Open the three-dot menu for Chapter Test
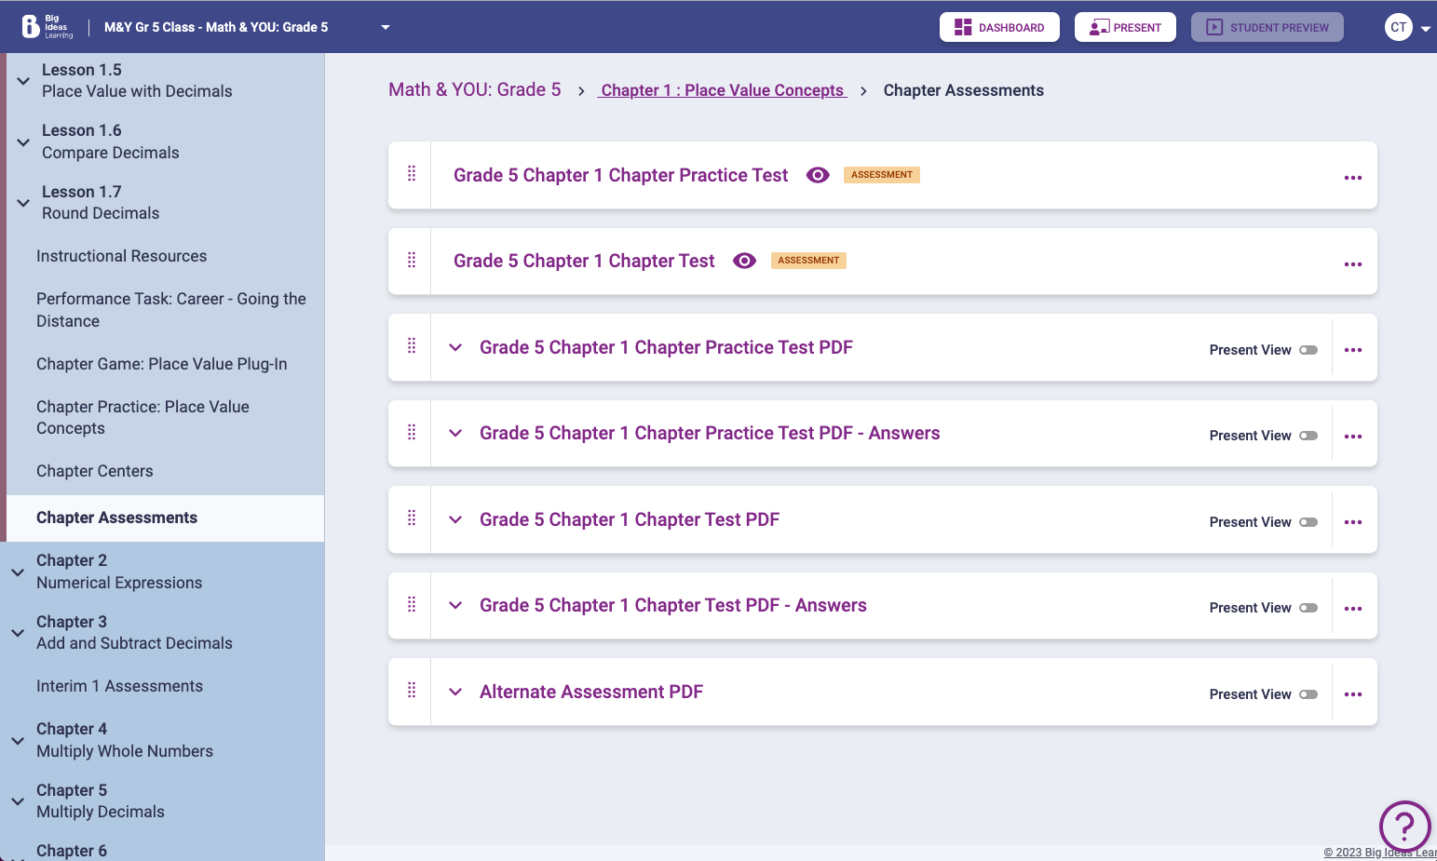Image resolution: width=1437 pixels, height=861 pixels. [x=1352, y=264]
